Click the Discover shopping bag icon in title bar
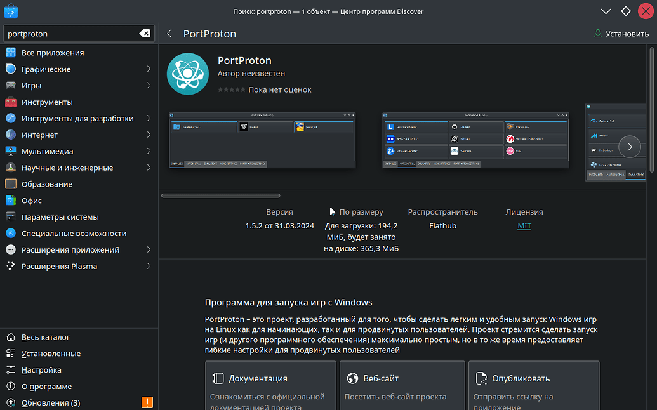Screen dimensions: 657x410 point(11,11)
